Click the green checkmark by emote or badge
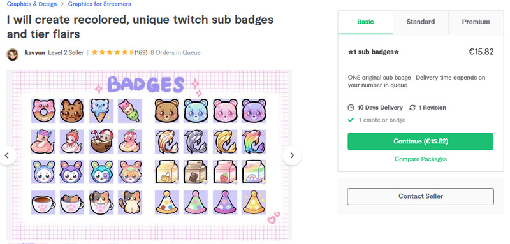The height and width of the screenshot is (244, 510). 351,120
